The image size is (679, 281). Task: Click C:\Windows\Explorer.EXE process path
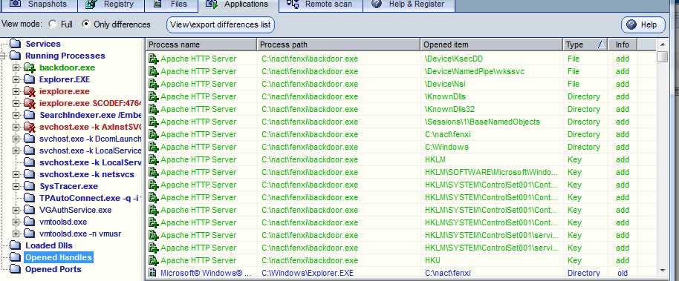(x=308, y=274)
